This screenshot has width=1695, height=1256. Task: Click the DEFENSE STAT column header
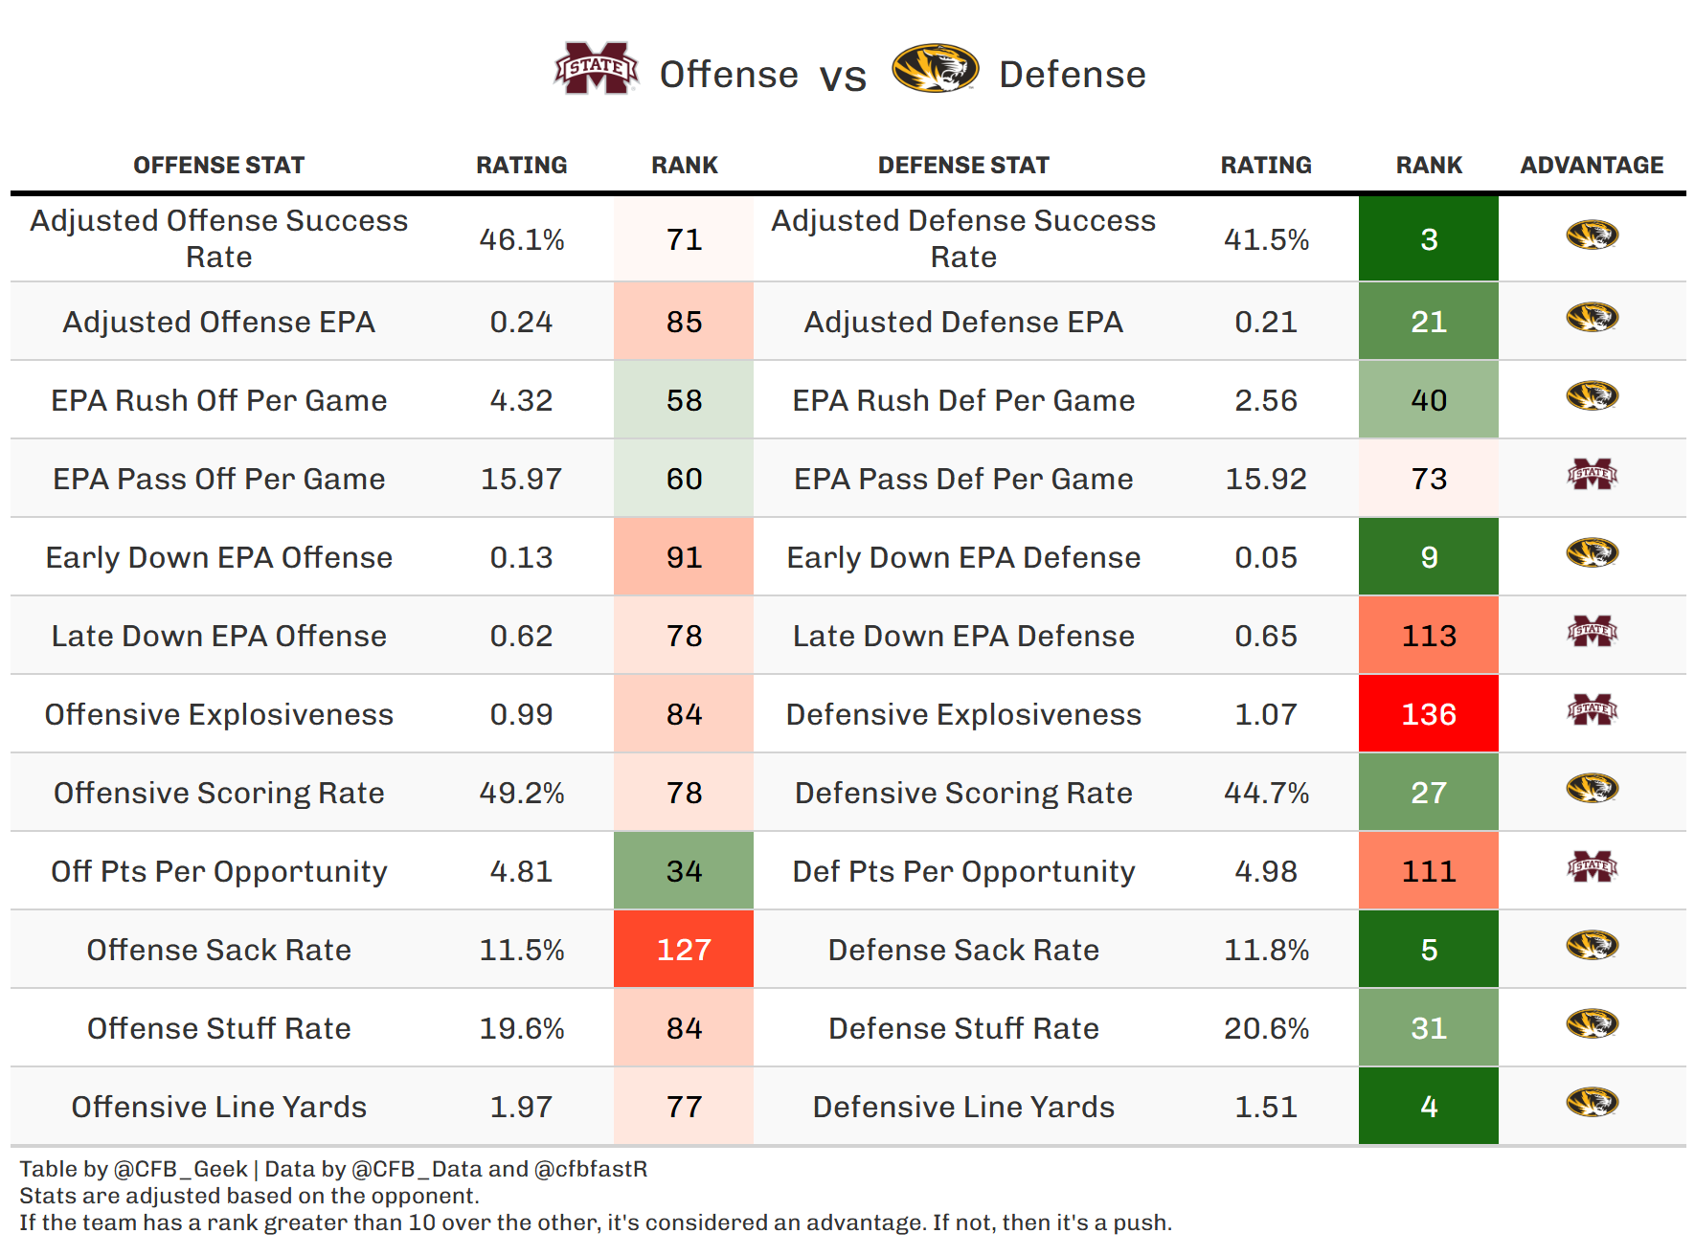click(x=963, y=166)
